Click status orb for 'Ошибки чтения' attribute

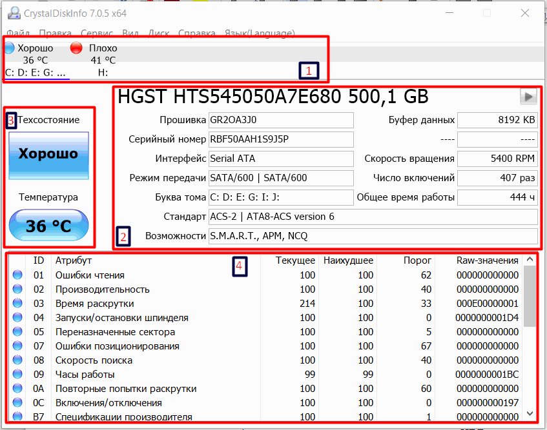[17, 275]
